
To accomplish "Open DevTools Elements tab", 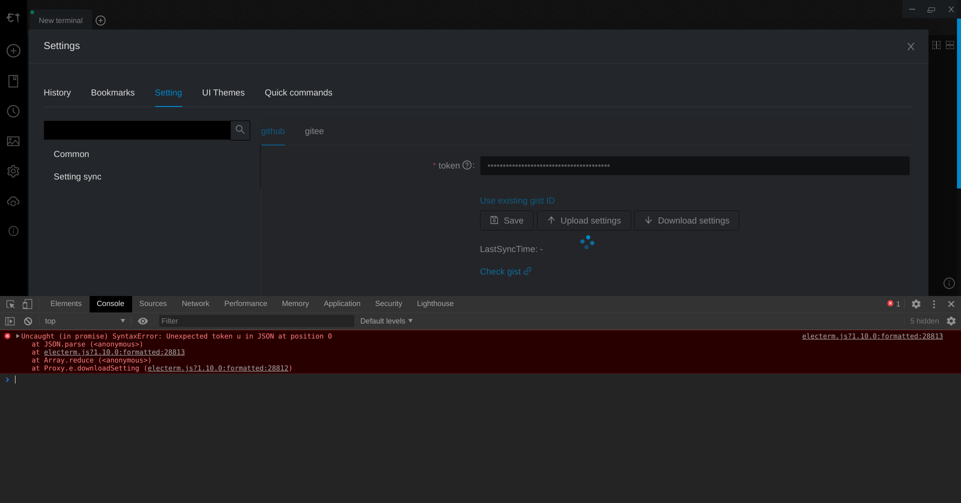I will [x=66, y=304].
